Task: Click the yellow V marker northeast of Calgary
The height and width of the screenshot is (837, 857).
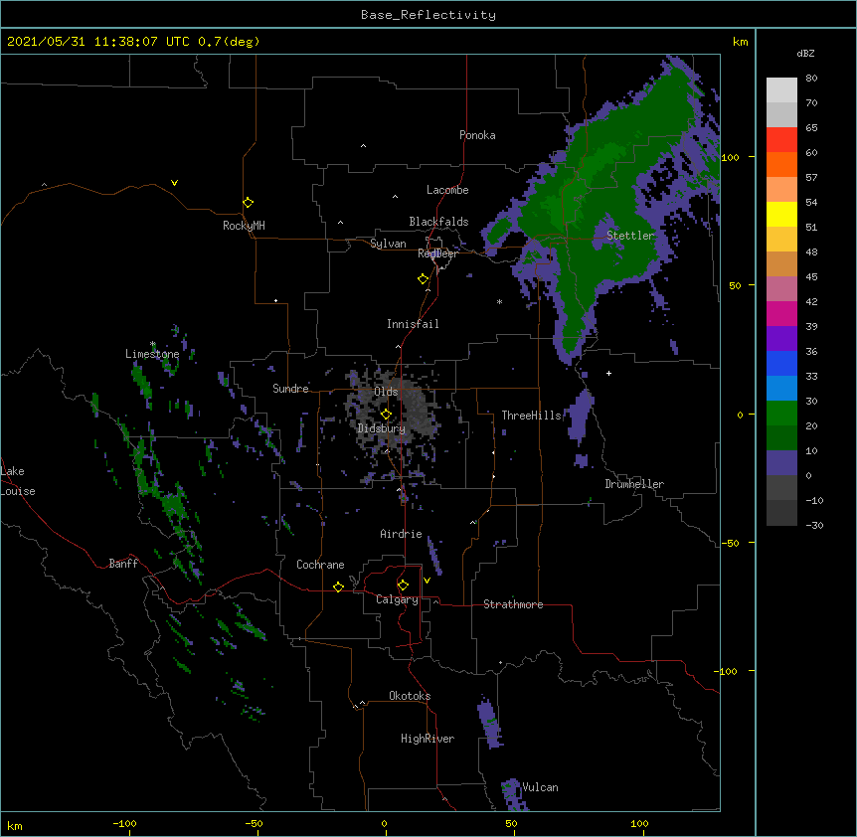Action: click(x=427, y=581)
